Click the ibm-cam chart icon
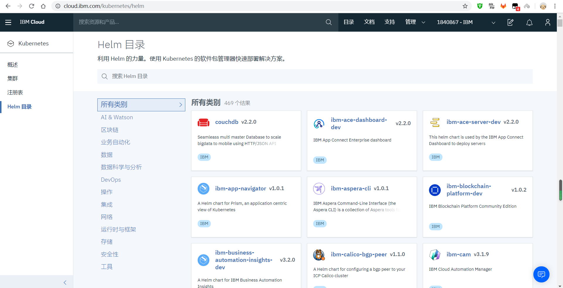 435,255
